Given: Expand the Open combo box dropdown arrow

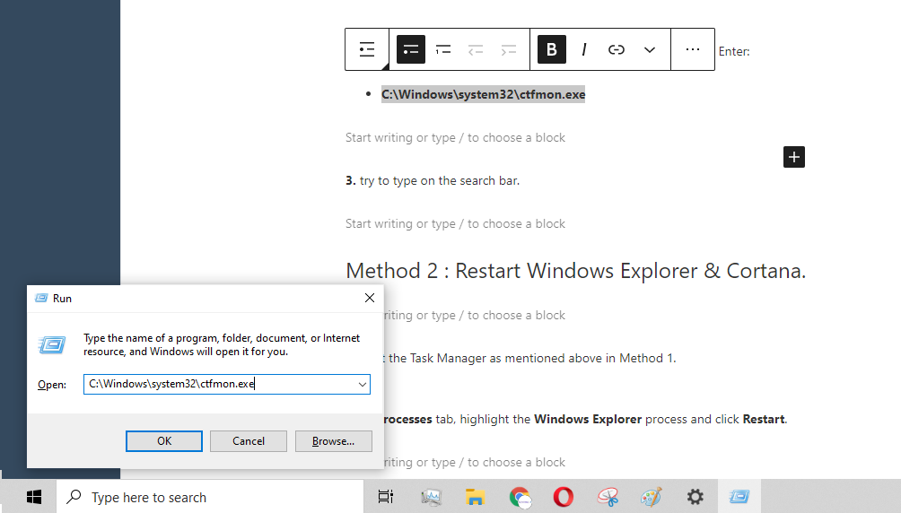Looking at the screenshot, I should tap(363, 385).
